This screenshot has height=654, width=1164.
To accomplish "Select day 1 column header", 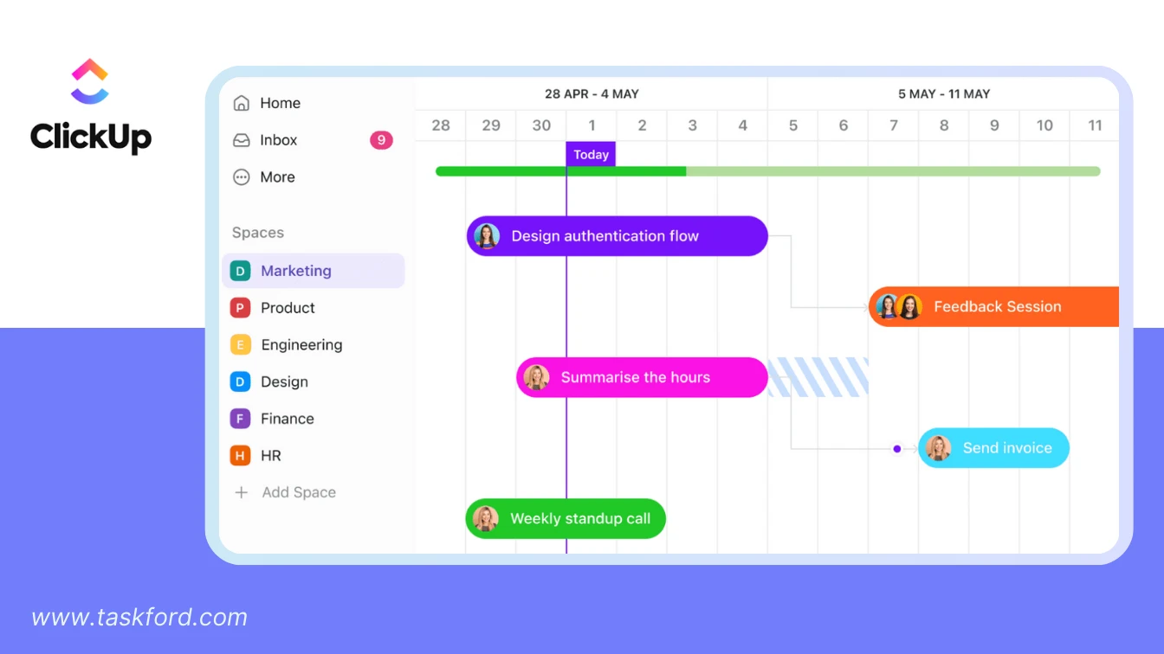I will tap(592, 125).
